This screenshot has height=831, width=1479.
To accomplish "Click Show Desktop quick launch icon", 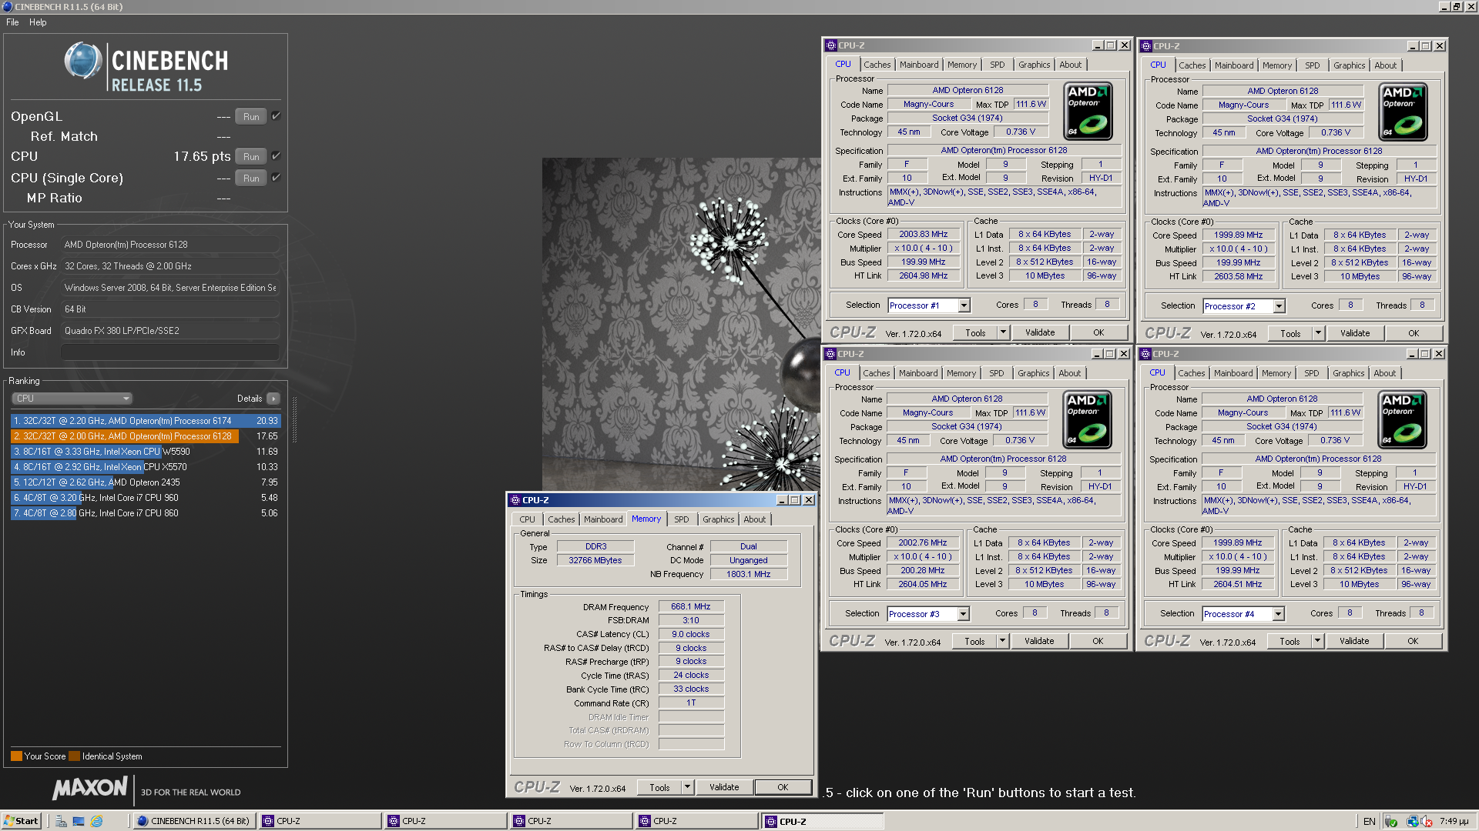I will point(79,821).
